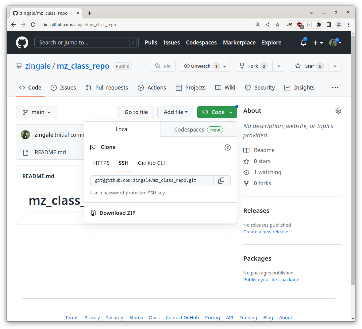Click the GitHub octocat home logo

click(22, 42)
